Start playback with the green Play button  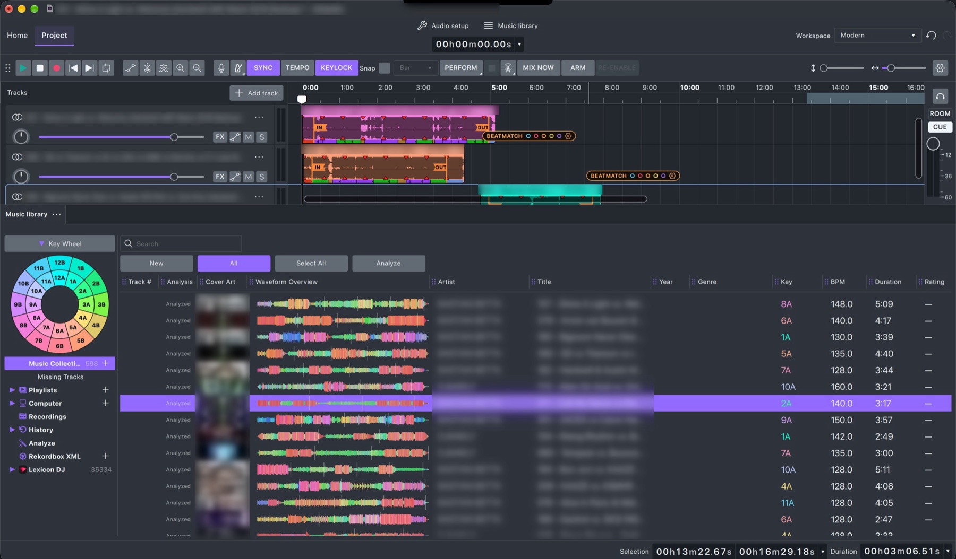pos(23,68)
